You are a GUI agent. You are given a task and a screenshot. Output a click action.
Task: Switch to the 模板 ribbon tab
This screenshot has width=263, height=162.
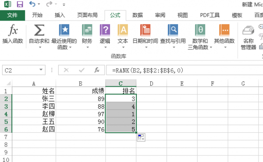click(x=237, y=15)
